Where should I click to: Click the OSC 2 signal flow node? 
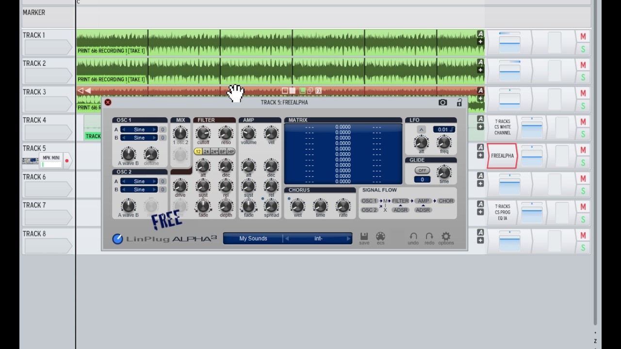click(x=369, y=210)
